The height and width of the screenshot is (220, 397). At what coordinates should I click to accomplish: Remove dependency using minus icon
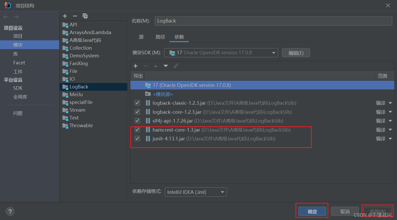pyautogui.click(x=146, y=66)
